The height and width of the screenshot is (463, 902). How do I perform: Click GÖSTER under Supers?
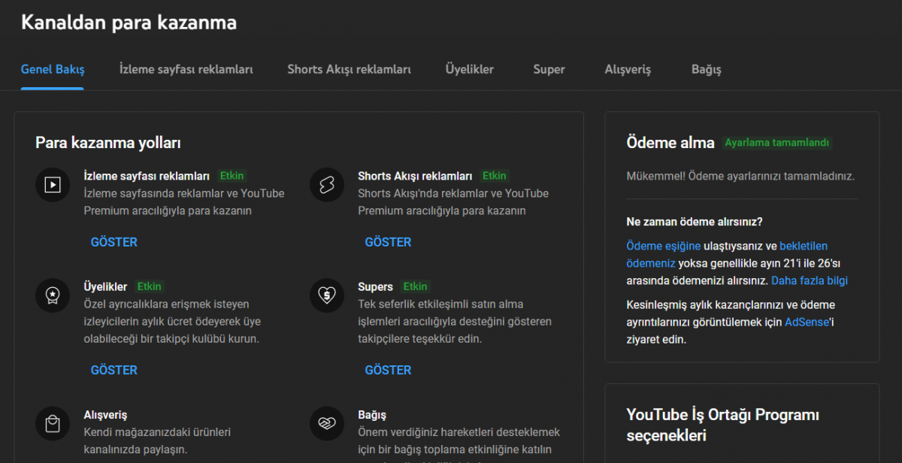tap(388, 370)
